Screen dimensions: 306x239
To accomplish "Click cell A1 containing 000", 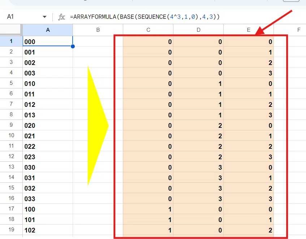I will [x=48, y=41].
